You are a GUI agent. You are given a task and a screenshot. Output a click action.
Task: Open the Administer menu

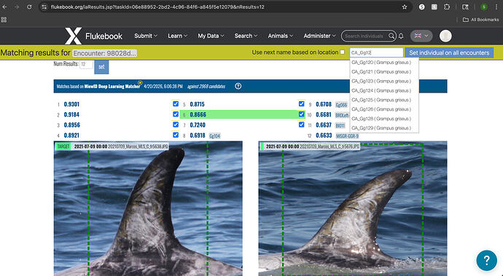(x=319, y=36)
